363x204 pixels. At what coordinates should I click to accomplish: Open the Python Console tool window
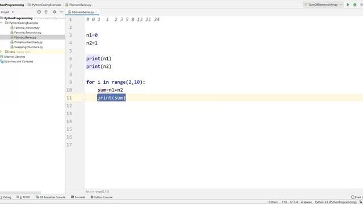point(102,197)
